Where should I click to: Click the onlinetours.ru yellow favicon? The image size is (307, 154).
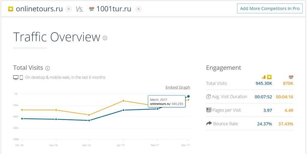click(x=10, y=9)
